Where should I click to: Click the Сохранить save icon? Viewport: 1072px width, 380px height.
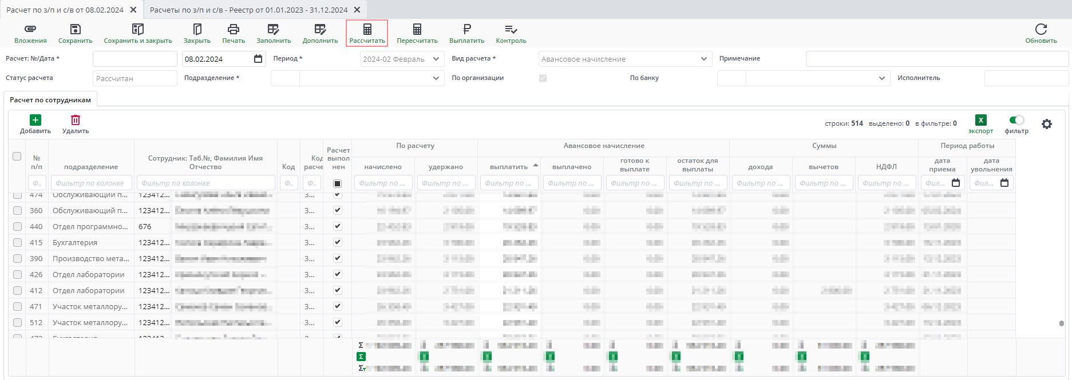tap(75, 29)
